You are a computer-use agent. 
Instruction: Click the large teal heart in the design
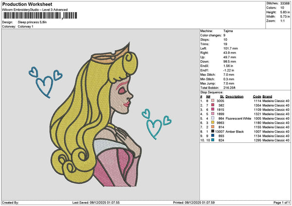pyautogui.click(x=154, y=129)
